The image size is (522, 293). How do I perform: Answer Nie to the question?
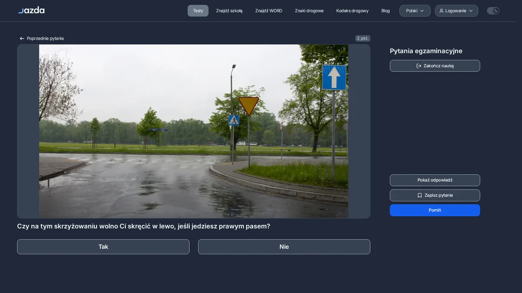pyautogui.click(x=284, y=247)
